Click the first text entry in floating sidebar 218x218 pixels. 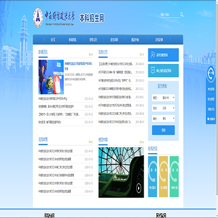(x=211, y=89)
